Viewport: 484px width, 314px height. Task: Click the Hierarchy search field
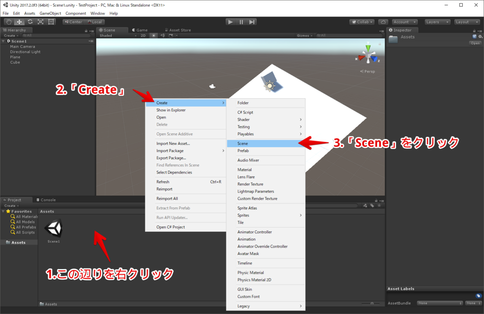click(x=56, y=35)
